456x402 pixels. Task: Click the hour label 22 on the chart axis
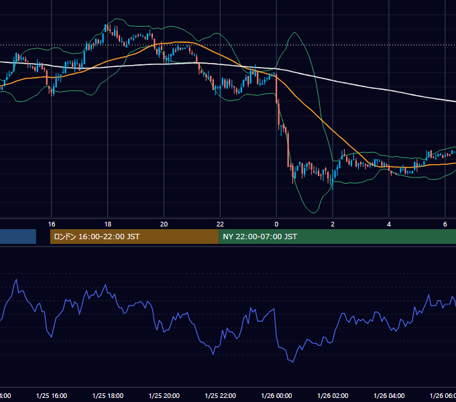[220, 224]
